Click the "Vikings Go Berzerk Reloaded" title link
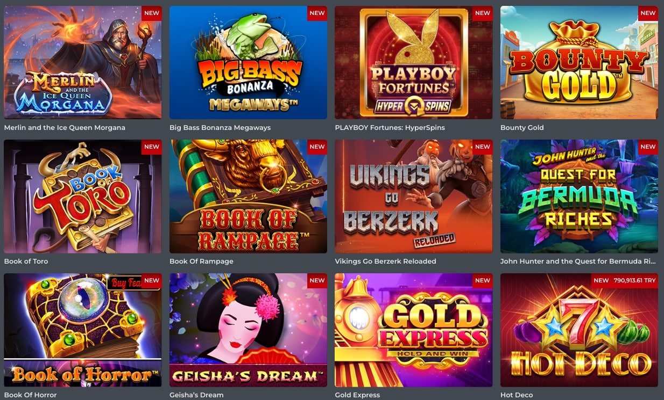The height and width of the screenshot is (400, 664). point(385,261)
